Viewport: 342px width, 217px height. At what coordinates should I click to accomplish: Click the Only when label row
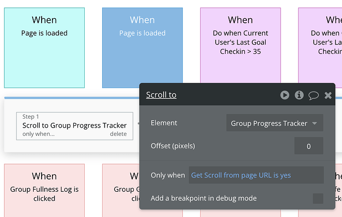coord(168,175)
